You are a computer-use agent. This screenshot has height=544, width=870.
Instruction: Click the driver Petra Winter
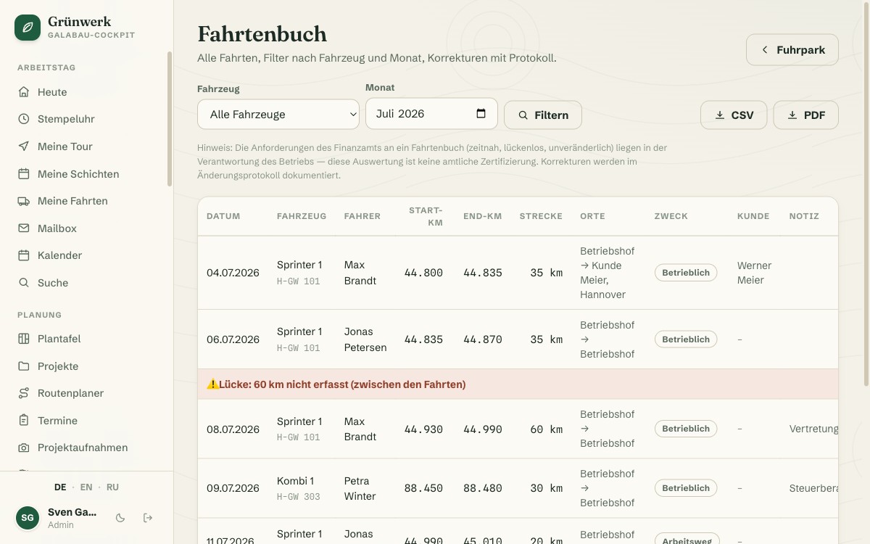(x=360, y=488)
